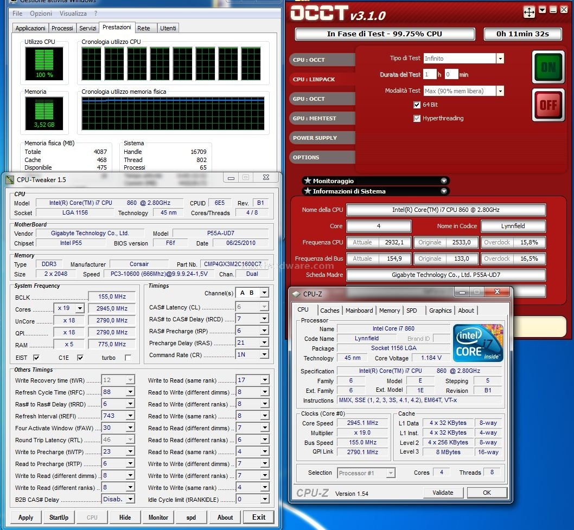Click the CPU-Tweaker title bar icon
Screen dimensions: 574x530
[10, 179]
